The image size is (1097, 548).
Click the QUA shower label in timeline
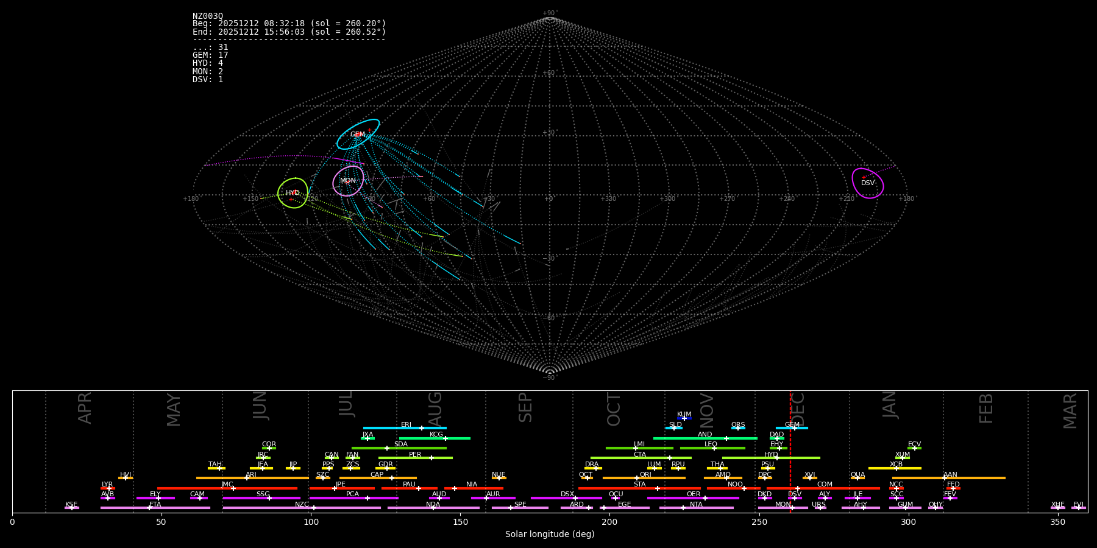point(858,475)
